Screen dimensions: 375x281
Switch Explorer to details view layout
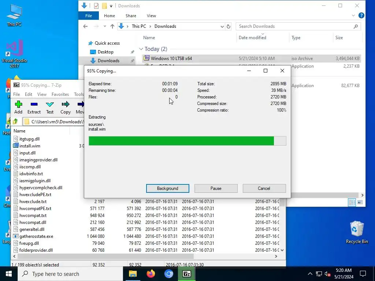[352, 202]
